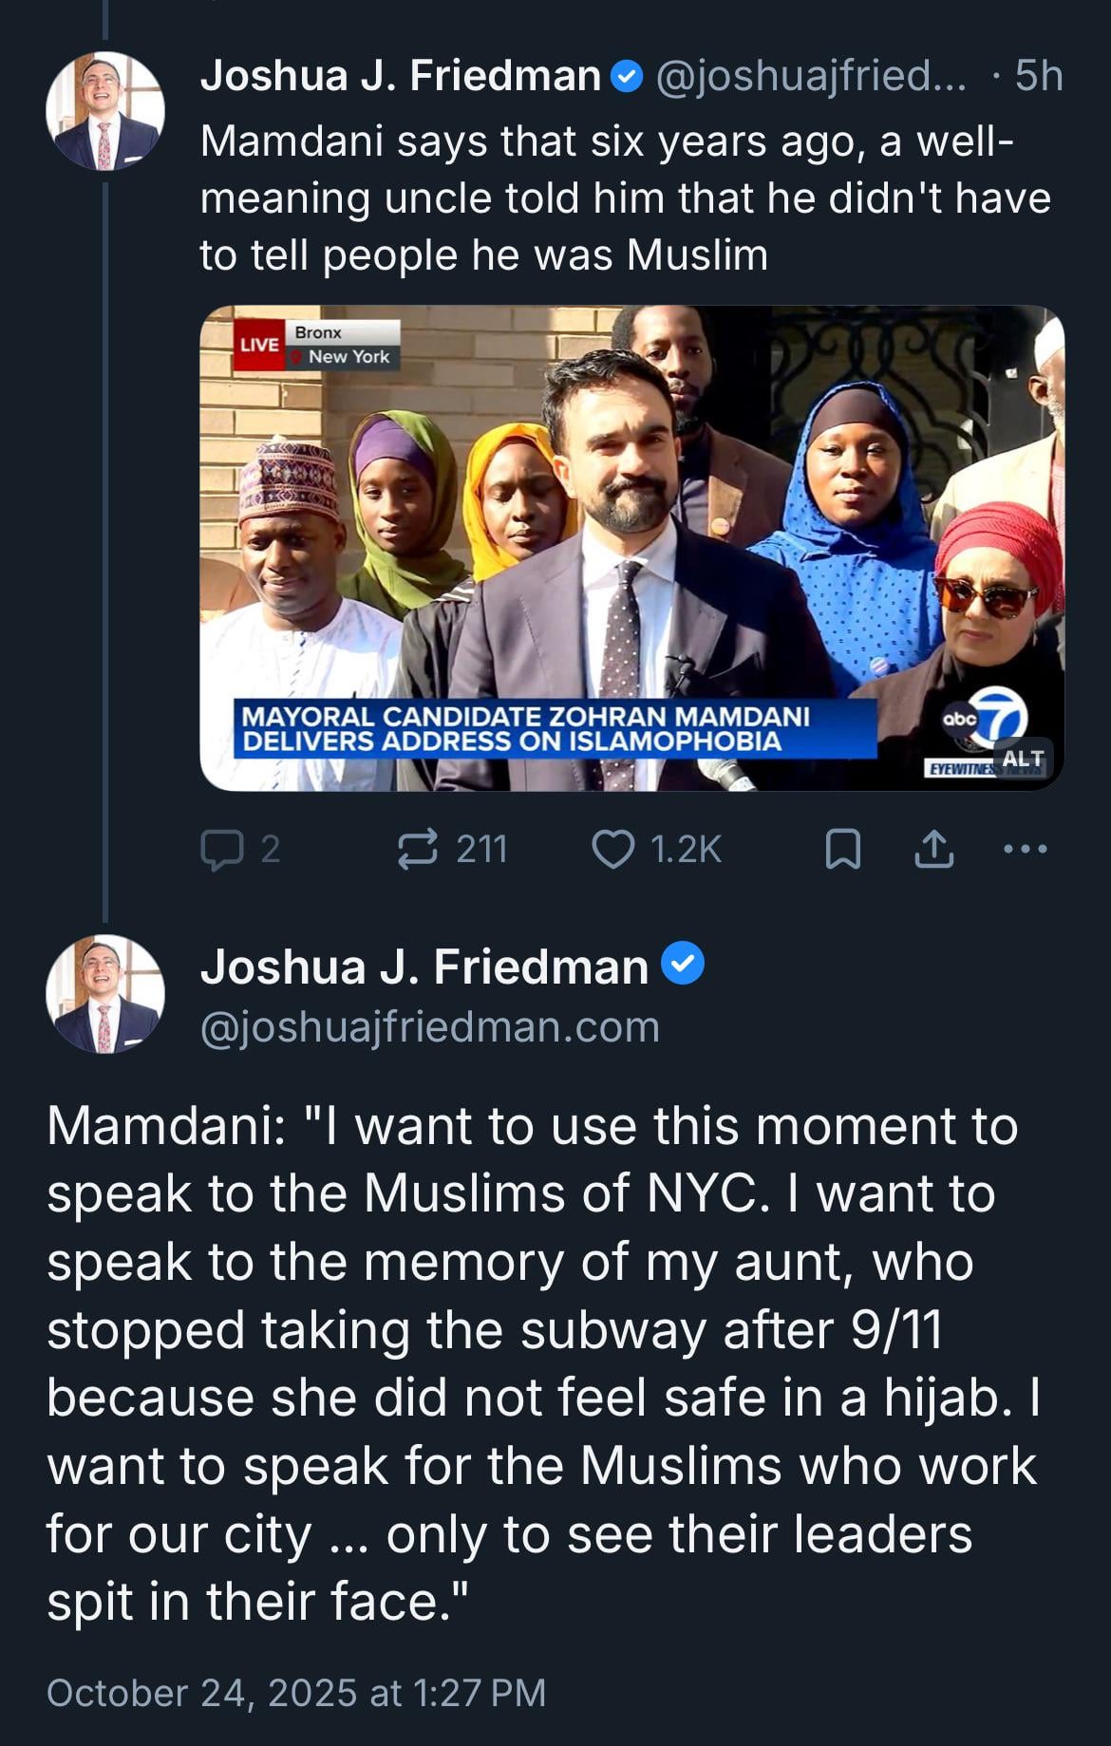
Task: Bookmark the post with the news image
Action: point(842,849)
